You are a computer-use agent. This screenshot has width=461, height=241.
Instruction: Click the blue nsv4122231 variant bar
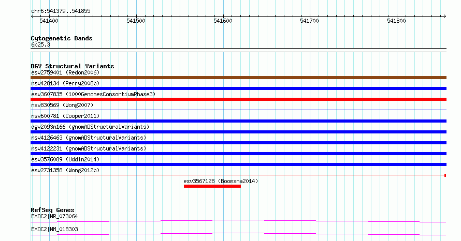pyautogui.click(x=238, y=154)
